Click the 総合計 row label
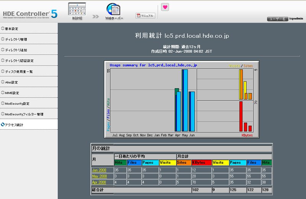The height and width of the screenshot is (199, 306). [x=98, y=190]
